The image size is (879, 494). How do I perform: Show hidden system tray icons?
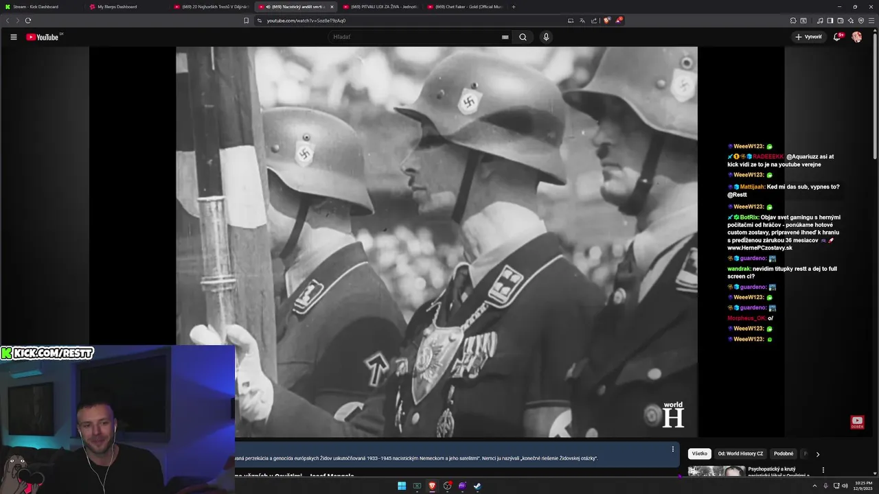point(814,486)
